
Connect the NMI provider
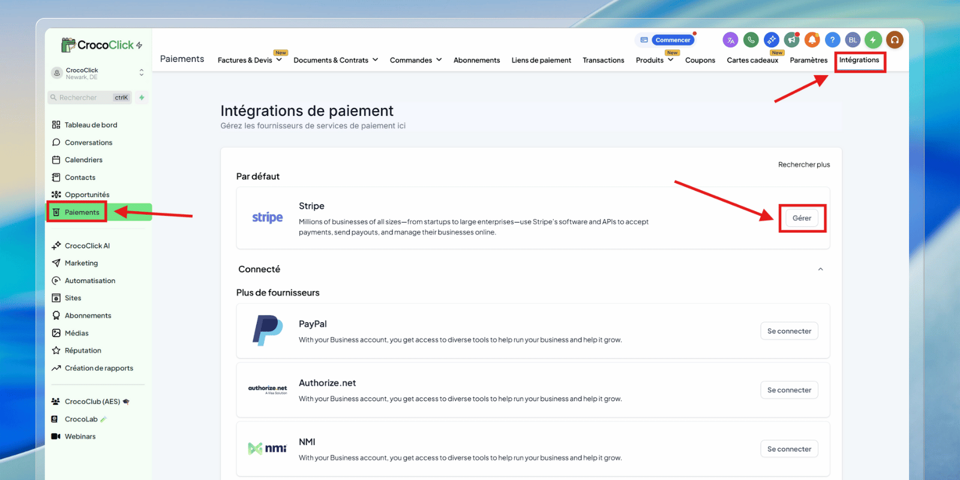pyautogui.click(x=789, y=449)
